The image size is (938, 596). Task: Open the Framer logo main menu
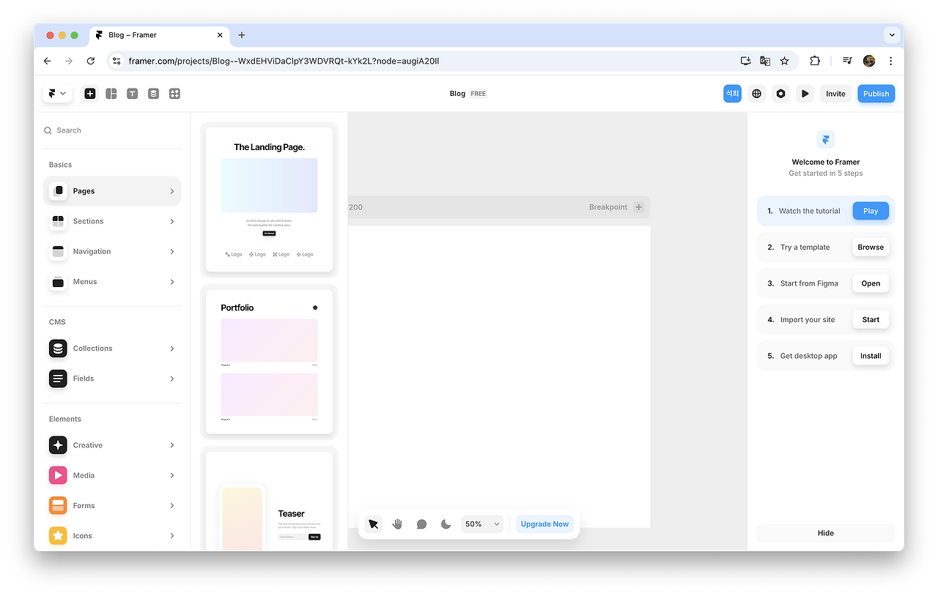[57, 94]
